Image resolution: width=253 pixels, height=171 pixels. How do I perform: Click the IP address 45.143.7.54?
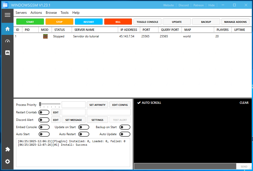point(127,36)
